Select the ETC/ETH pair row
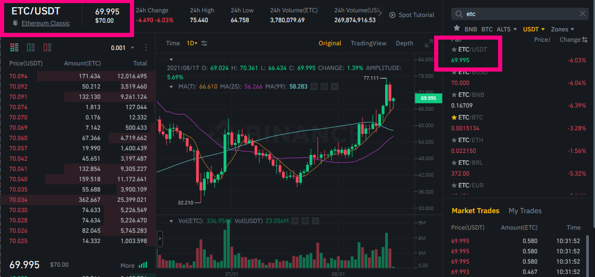The width and height of the screenshot is (595, 277). point(519,146)
